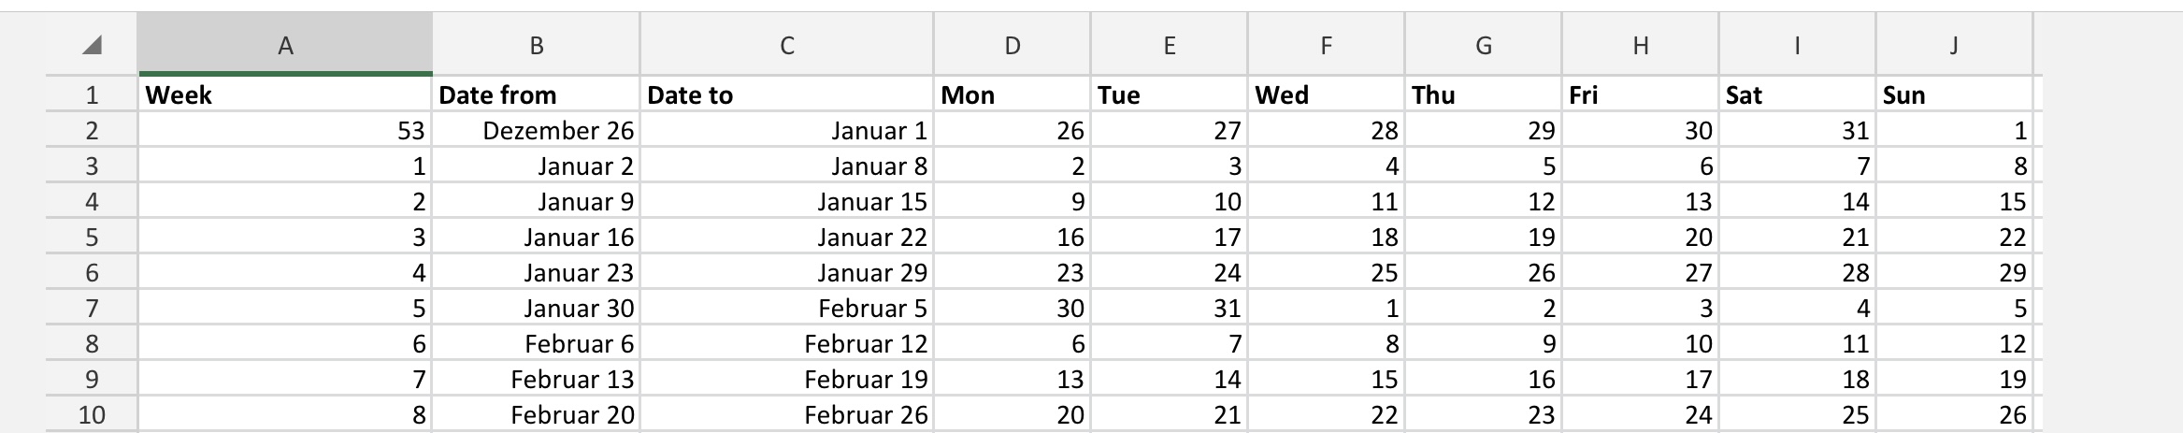The image size is (2183, 433).
Task: Select the week 53 cell
Action: coord(285,131)
